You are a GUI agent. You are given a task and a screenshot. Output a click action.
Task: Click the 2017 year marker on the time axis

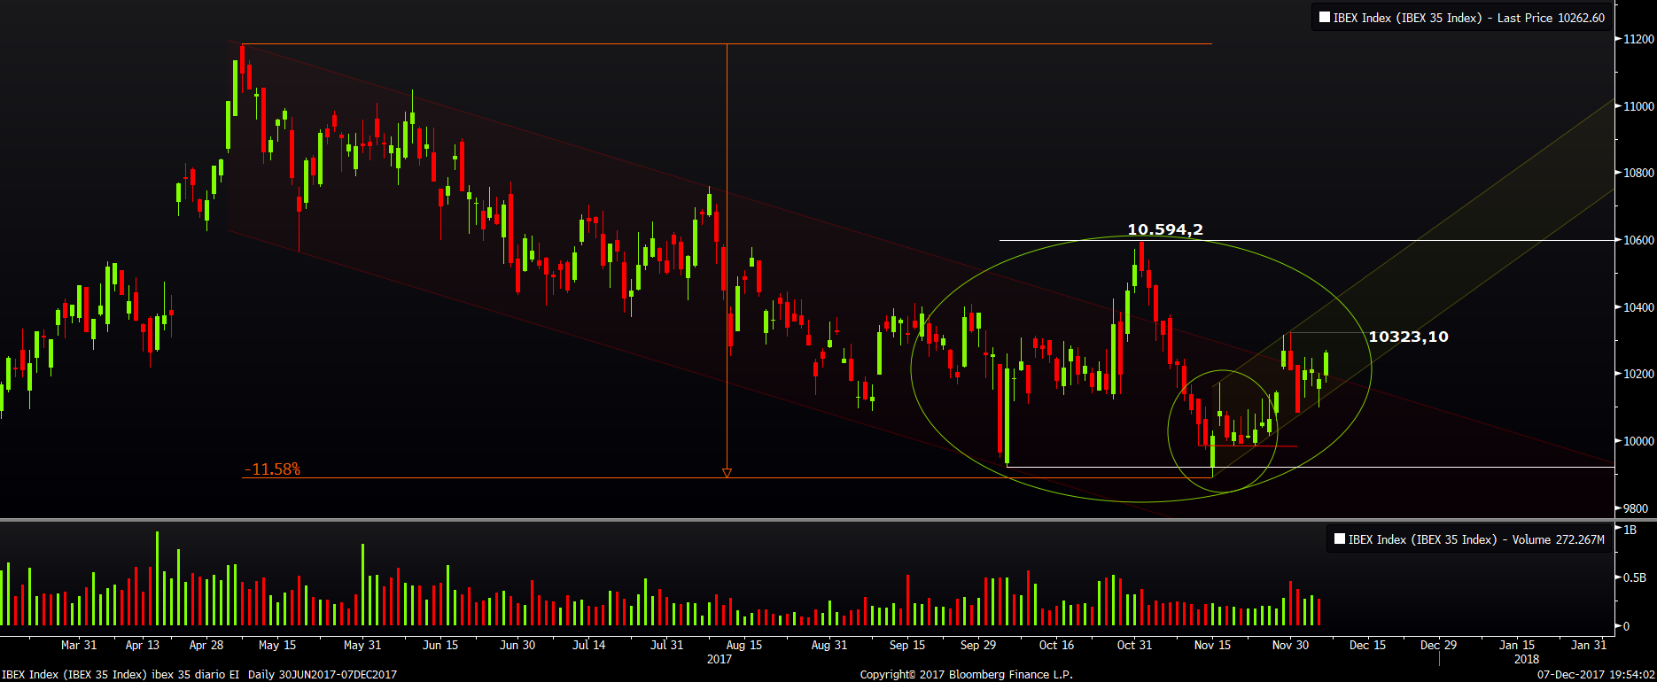tap(720, 659)
